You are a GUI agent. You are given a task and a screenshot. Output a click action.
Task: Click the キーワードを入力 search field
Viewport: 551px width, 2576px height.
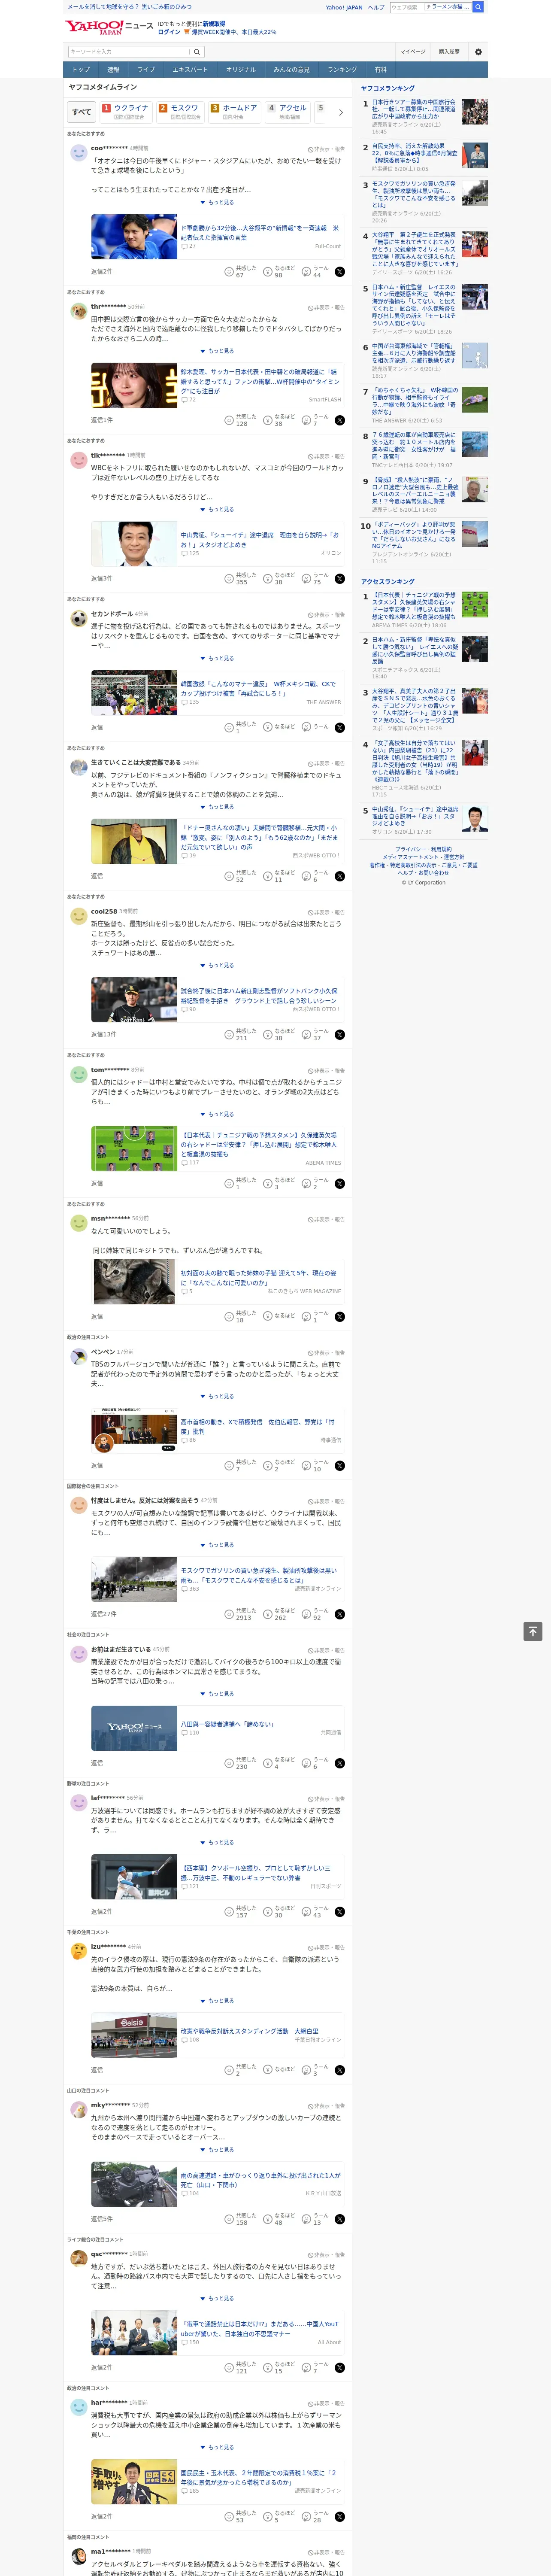(129, 52)
